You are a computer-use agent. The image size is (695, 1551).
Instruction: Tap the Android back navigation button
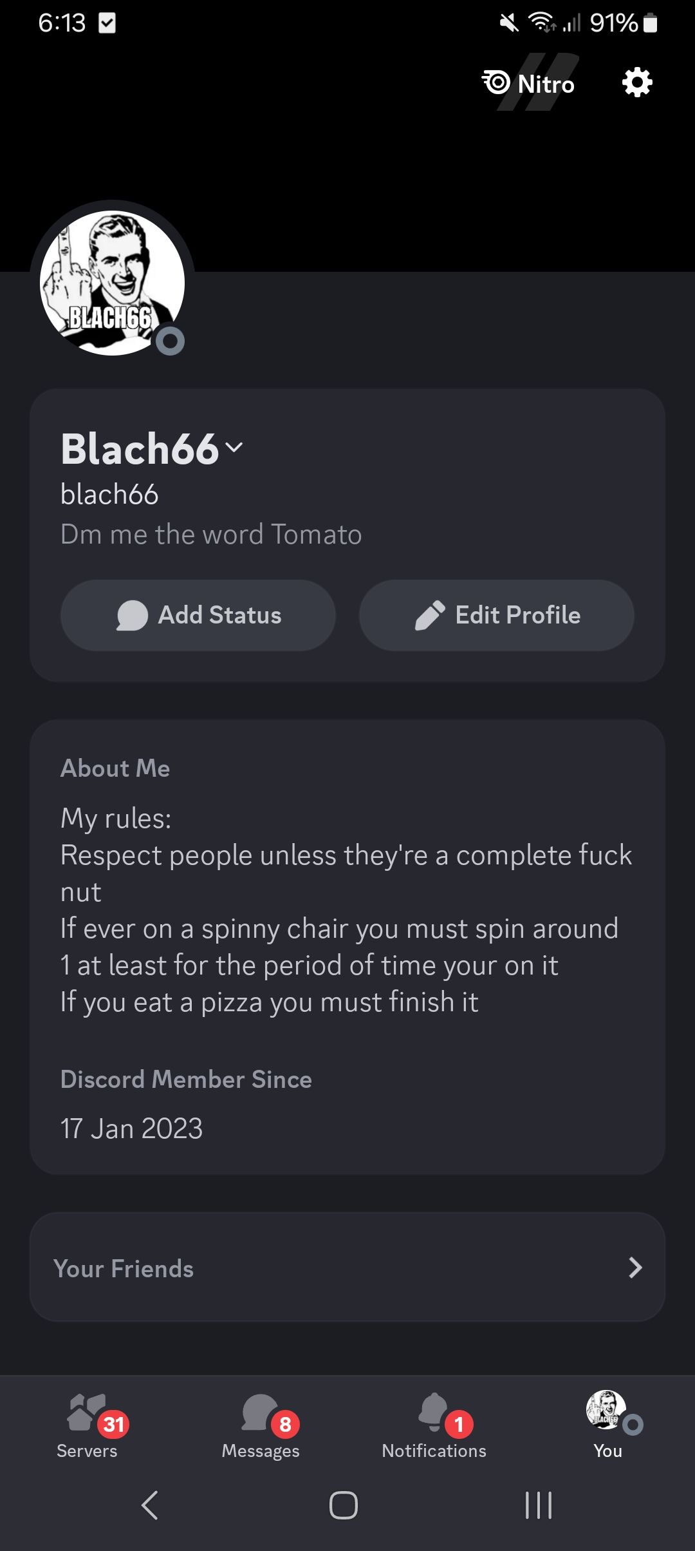point(149,1505)
